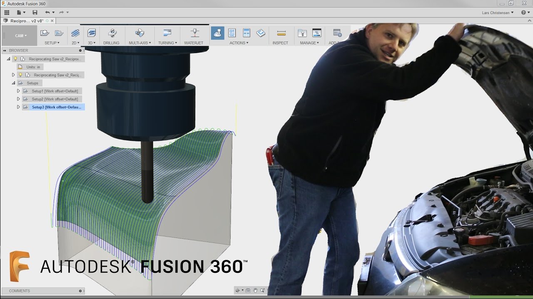Click the Setup2 folder icon

tap(25, 99)
